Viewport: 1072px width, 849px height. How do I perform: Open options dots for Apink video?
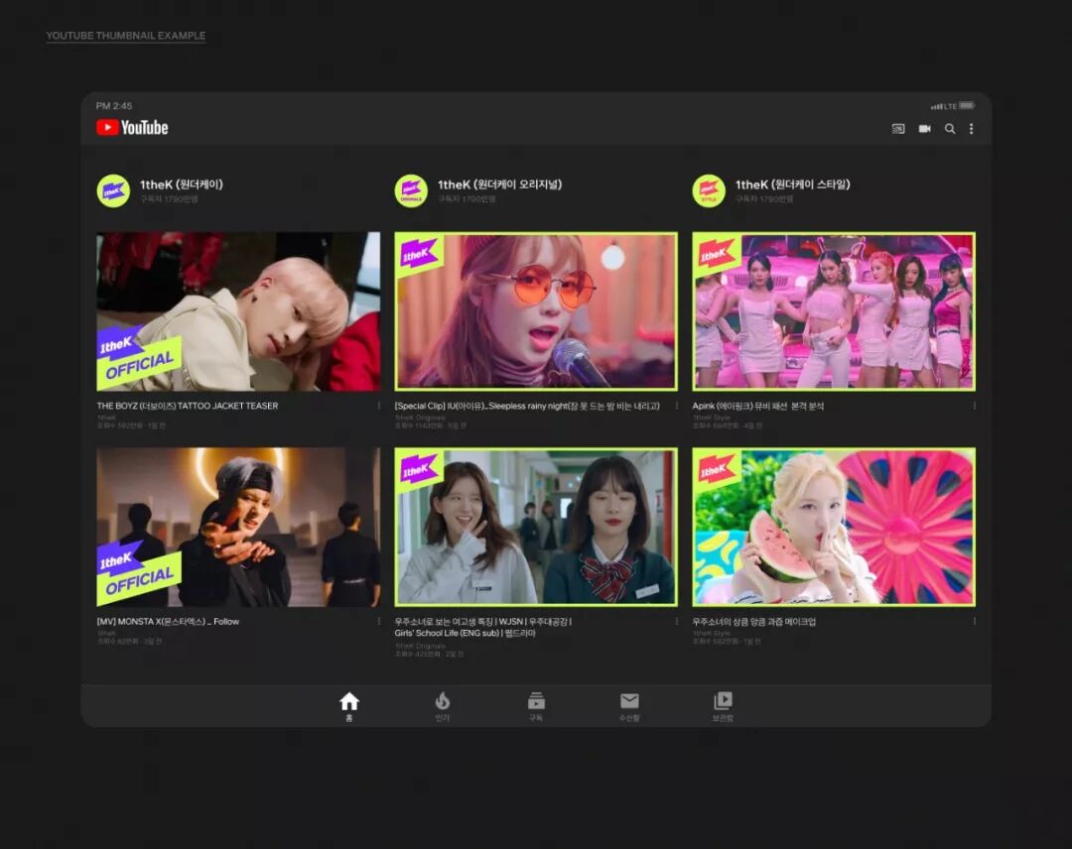975,406
